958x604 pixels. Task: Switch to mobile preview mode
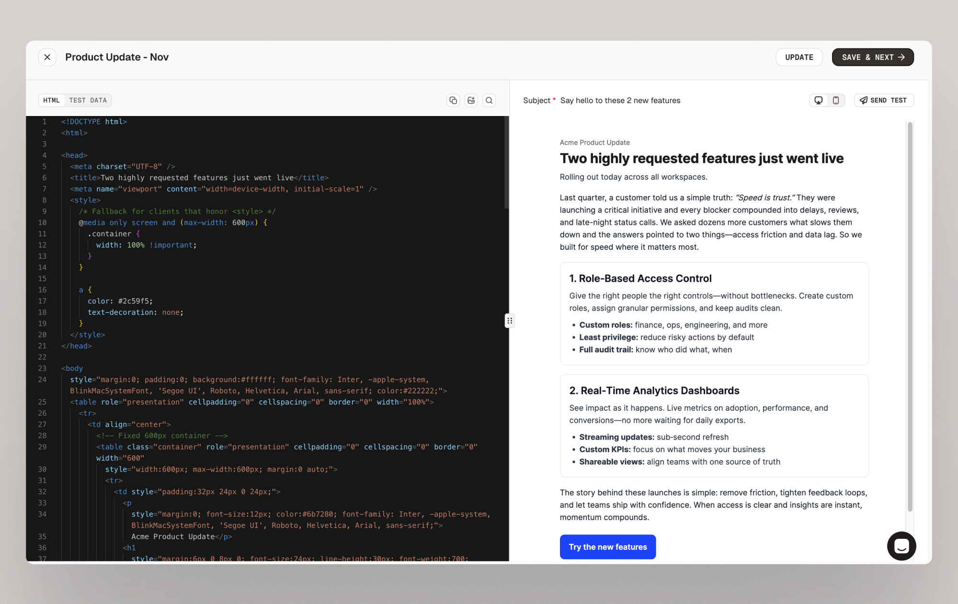(x=836, y=100)
